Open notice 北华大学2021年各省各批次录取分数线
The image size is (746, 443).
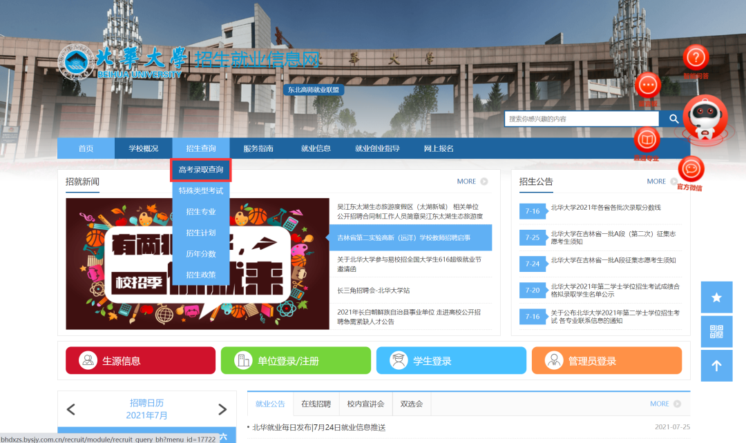tap(606, 207)
